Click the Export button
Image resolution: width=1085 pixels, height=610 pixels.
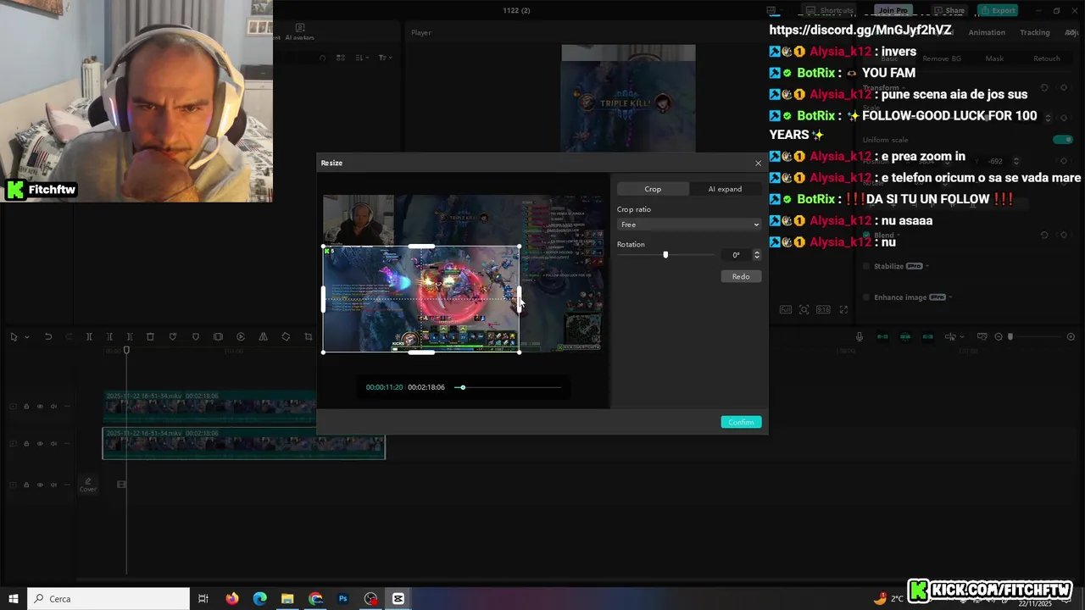(998, 10)
